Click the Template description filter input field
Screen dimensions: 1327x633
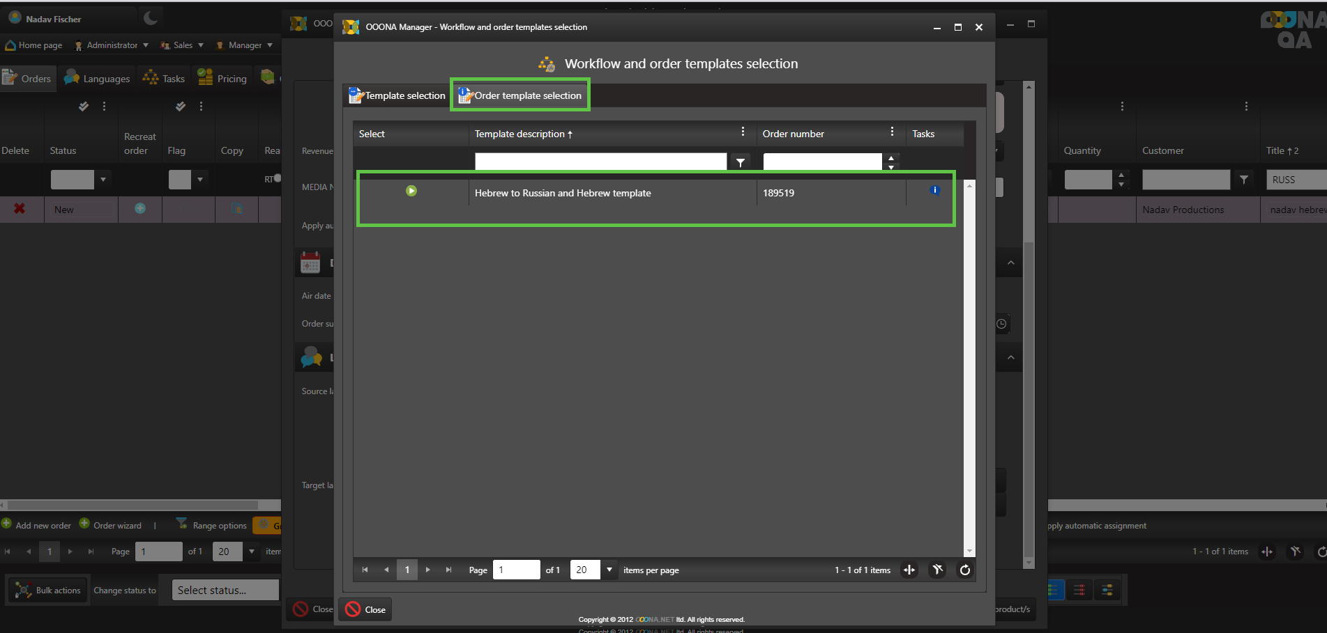point(600,162)
